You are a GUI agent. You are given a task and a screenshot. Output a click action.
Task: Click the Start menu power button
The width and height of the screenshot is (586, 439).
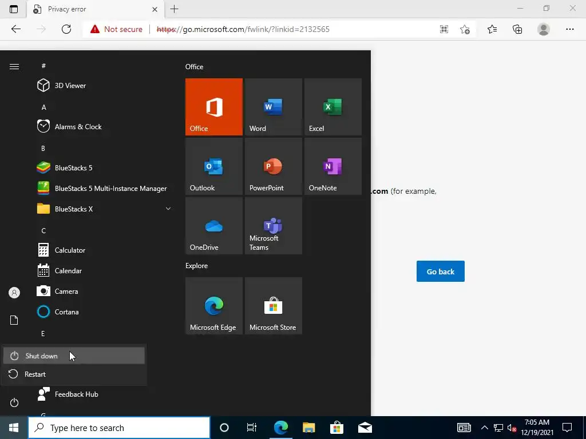click(14, 402)
